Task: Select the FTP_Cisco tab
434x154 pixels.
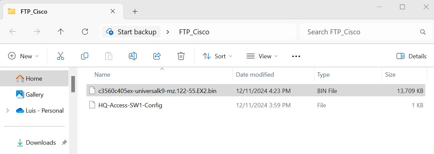Action: click(x=62, y=11)
